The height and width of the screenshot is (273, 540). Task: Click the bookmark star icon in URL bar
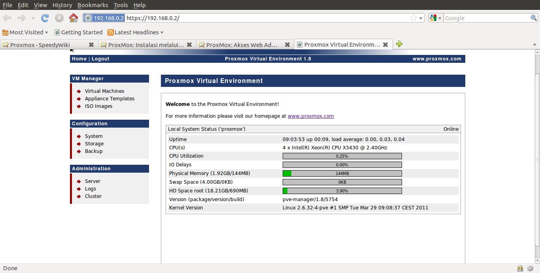pos(413,18)
